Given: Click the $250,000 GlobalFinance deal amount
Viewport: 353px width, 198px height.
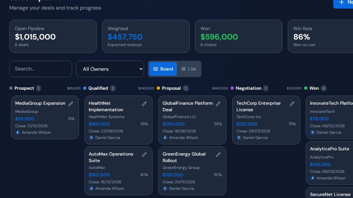Looking at the screenshot, I should point(174,124).
